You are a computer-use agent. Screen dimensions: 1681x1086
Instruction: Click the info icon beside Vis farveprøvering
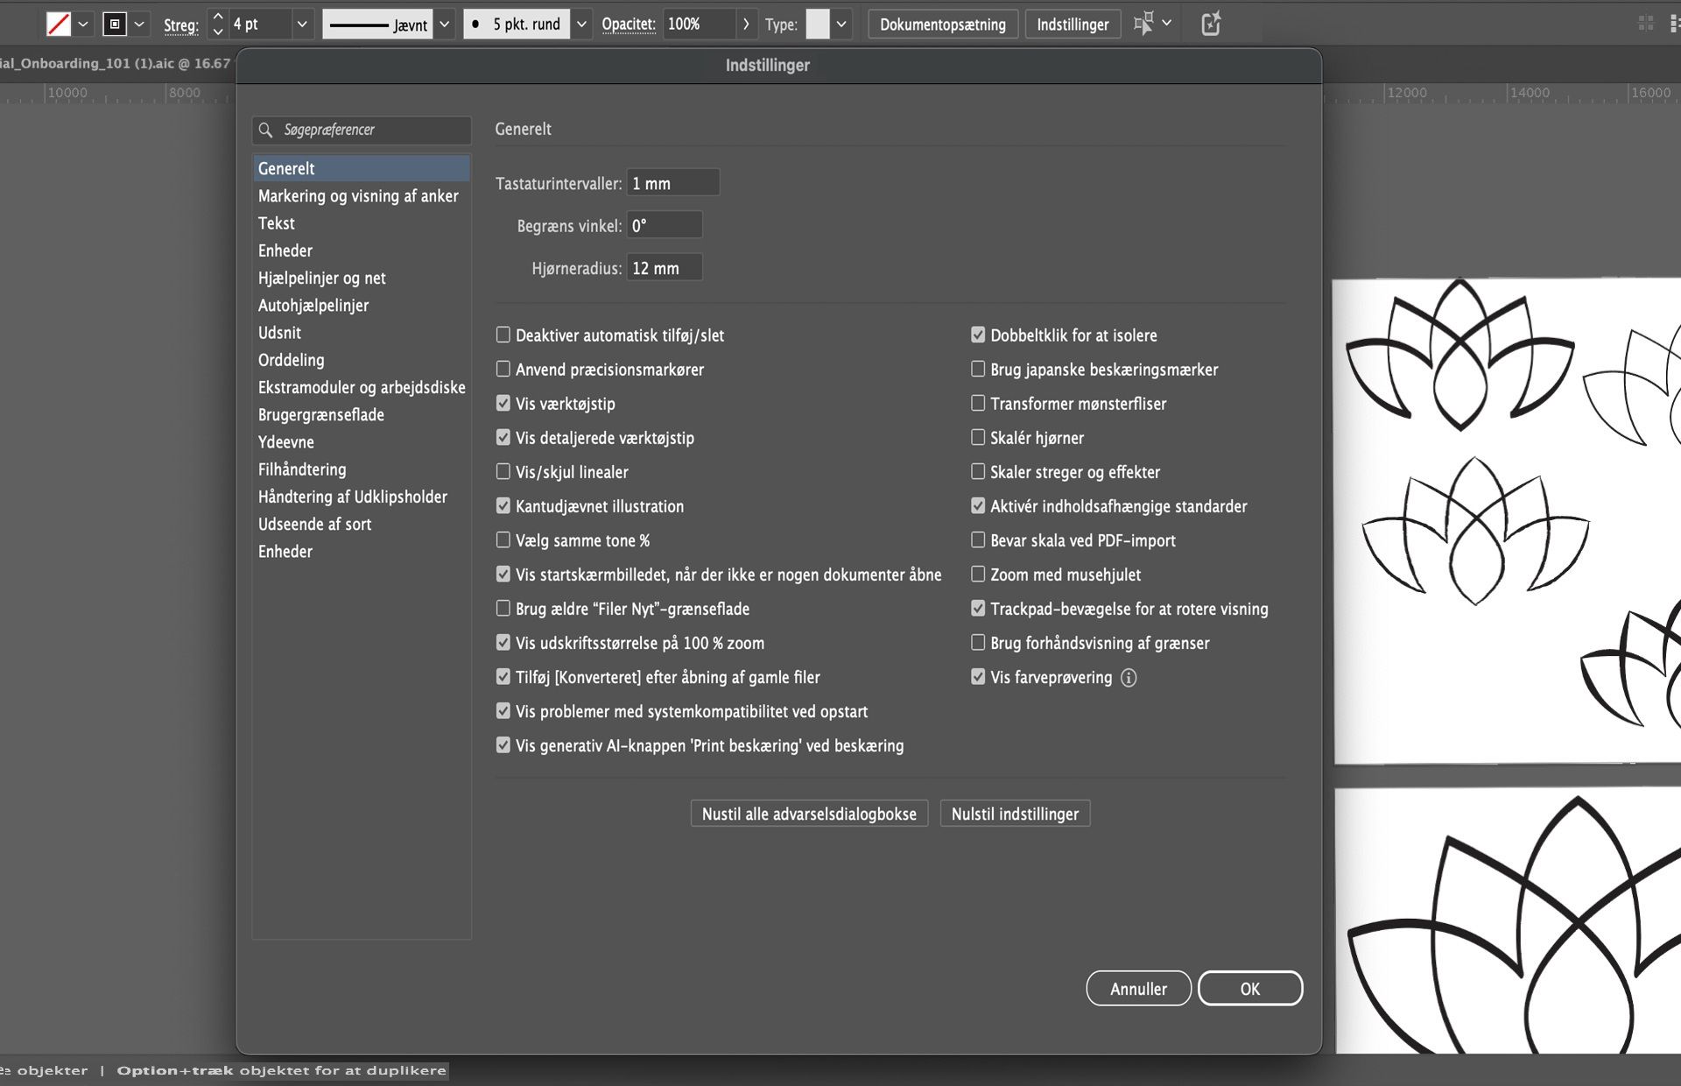1129,677
